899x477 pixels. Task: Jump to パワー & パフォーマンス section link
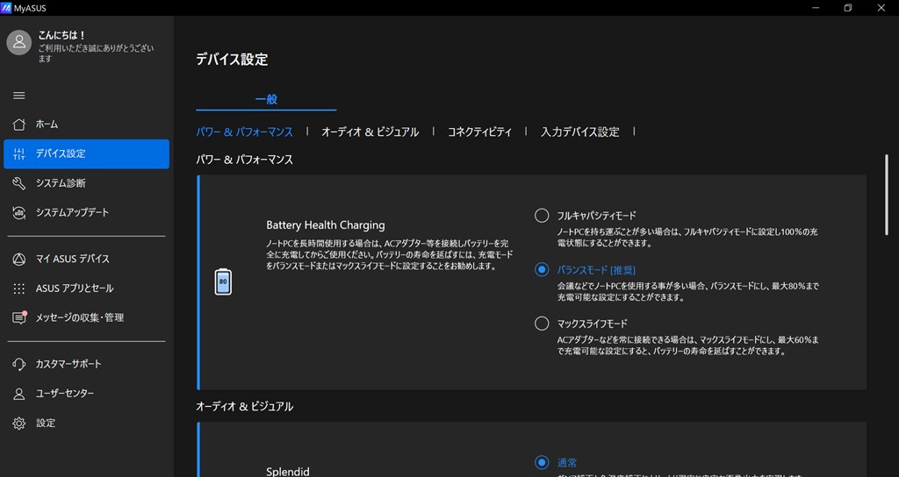[x=244, y=132]
